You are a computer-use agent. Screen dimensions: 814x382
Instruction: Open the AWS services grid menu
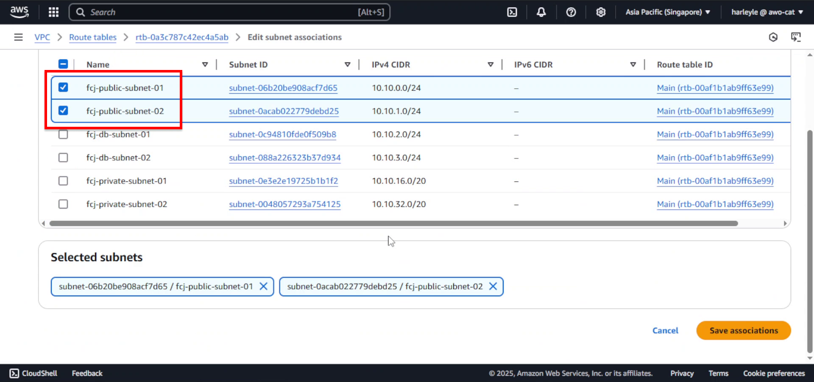[x=53, y=12]
